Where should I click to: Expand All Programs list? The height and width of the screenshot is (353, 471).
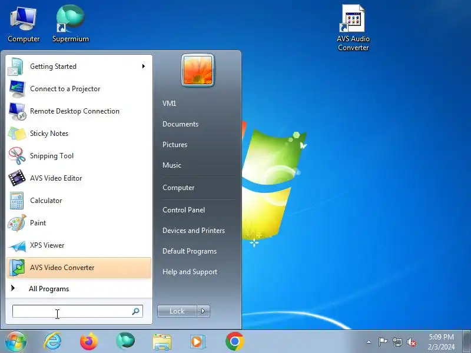[49, 289]
